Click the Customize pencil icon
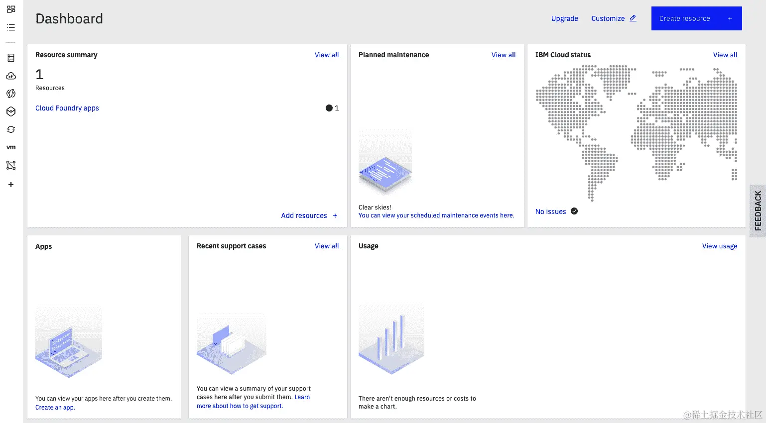 tap(633, 18)
